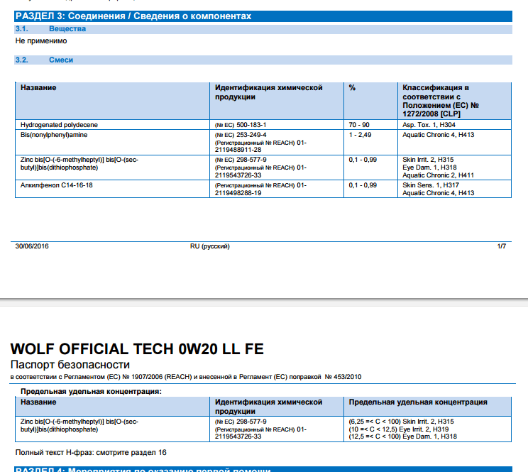The image size is (528, 472).
Task: Click the 'WOLF OFFICIAL TECH 0W20 LL FE' title
Action: pyautogui.click(x=137, y=349)
